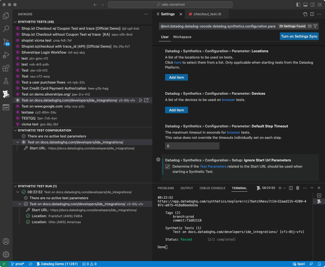Click gear beside Ignore Start Url Parameters

(158, 159)
